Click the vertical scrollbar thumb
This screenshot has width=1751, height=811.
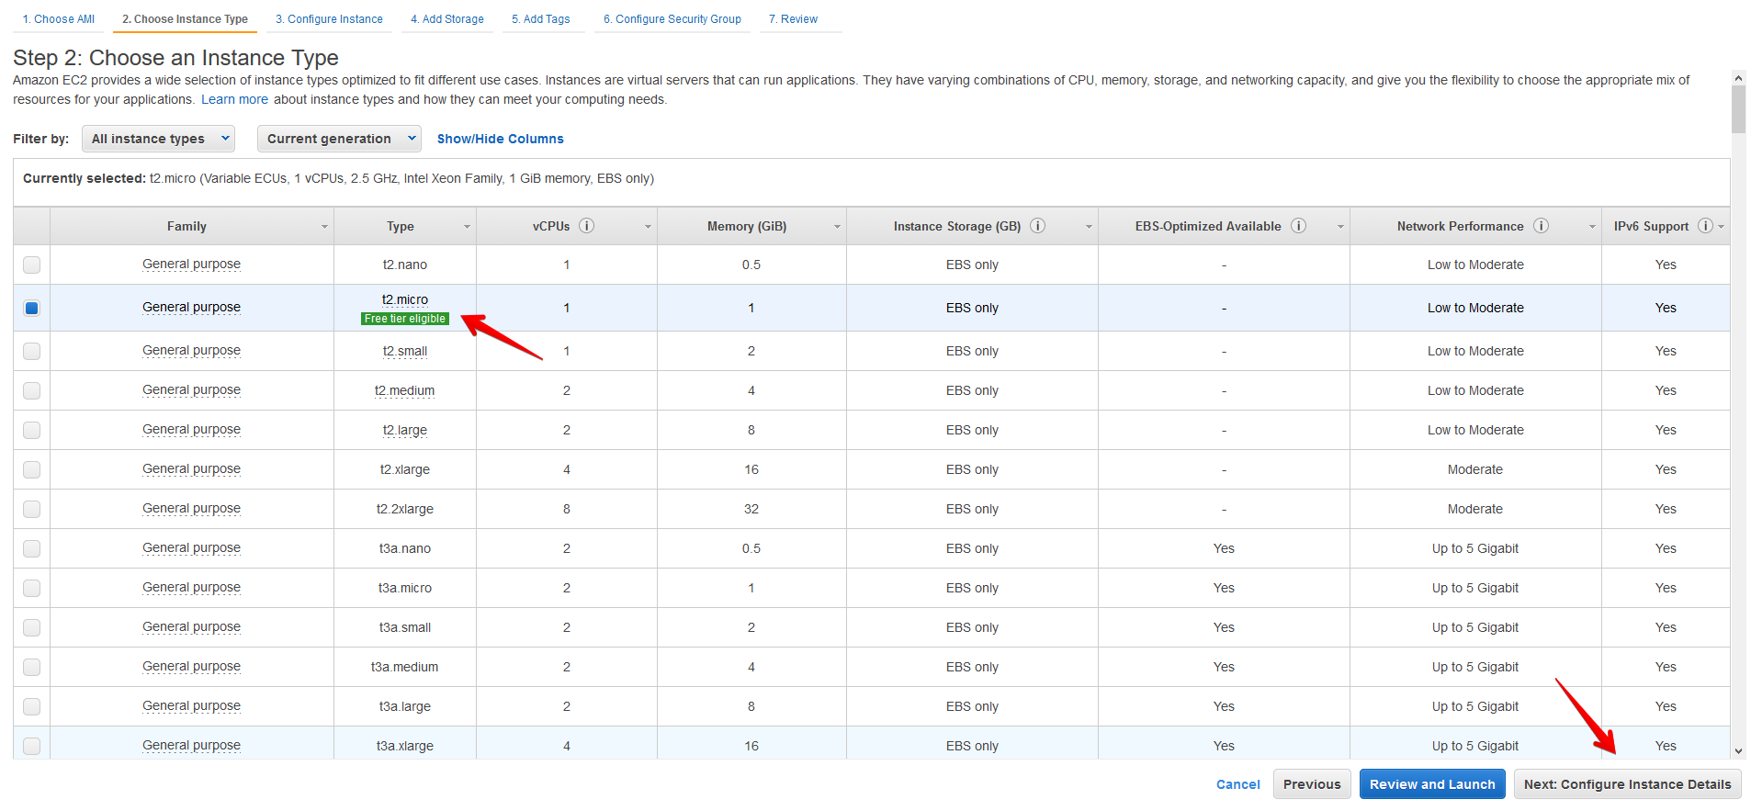pos(1738,109)
